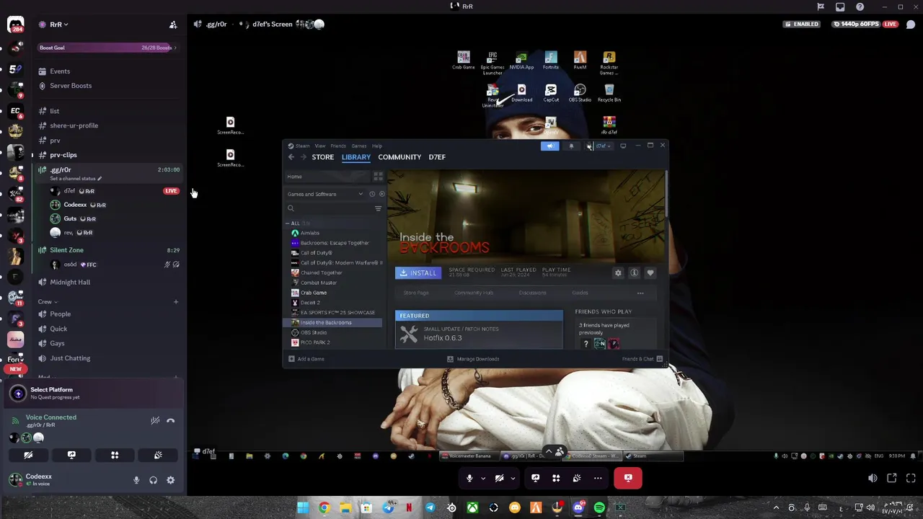Open Steam library advanced filter icon

[378, 208]
